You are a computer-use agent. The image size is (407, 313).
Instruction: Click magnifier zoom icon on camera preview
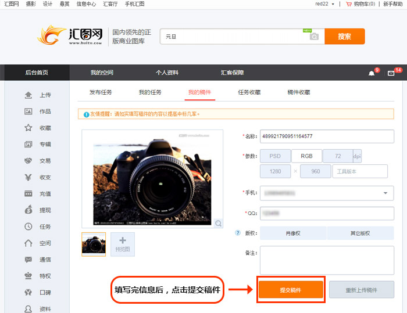coord(218,223)
